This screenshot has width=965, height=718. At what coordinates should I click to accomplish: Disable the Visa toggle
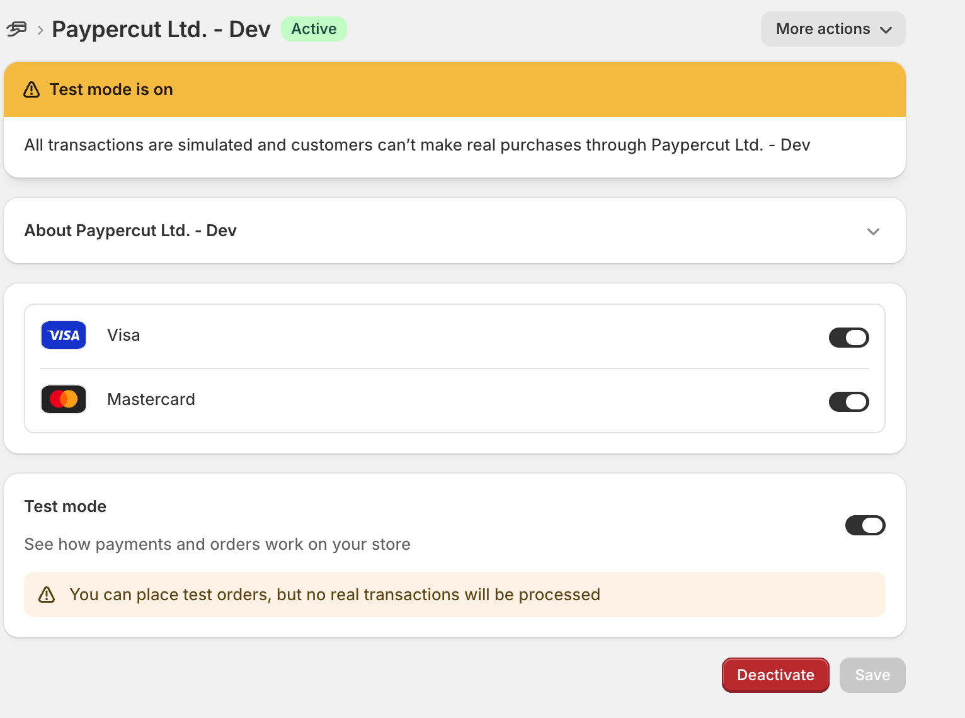pos(848,338)
